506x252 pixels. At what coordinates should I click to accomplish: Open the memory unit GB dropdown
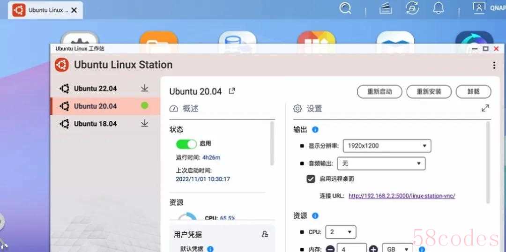click(398, 249)
